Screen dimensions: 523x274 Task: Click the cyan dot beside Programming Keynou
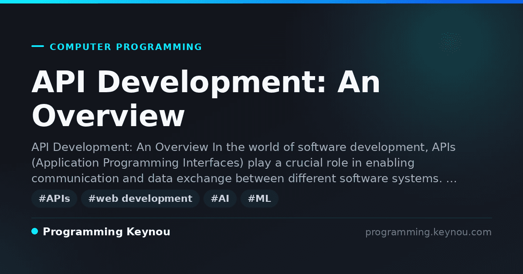tap(35, 231)
